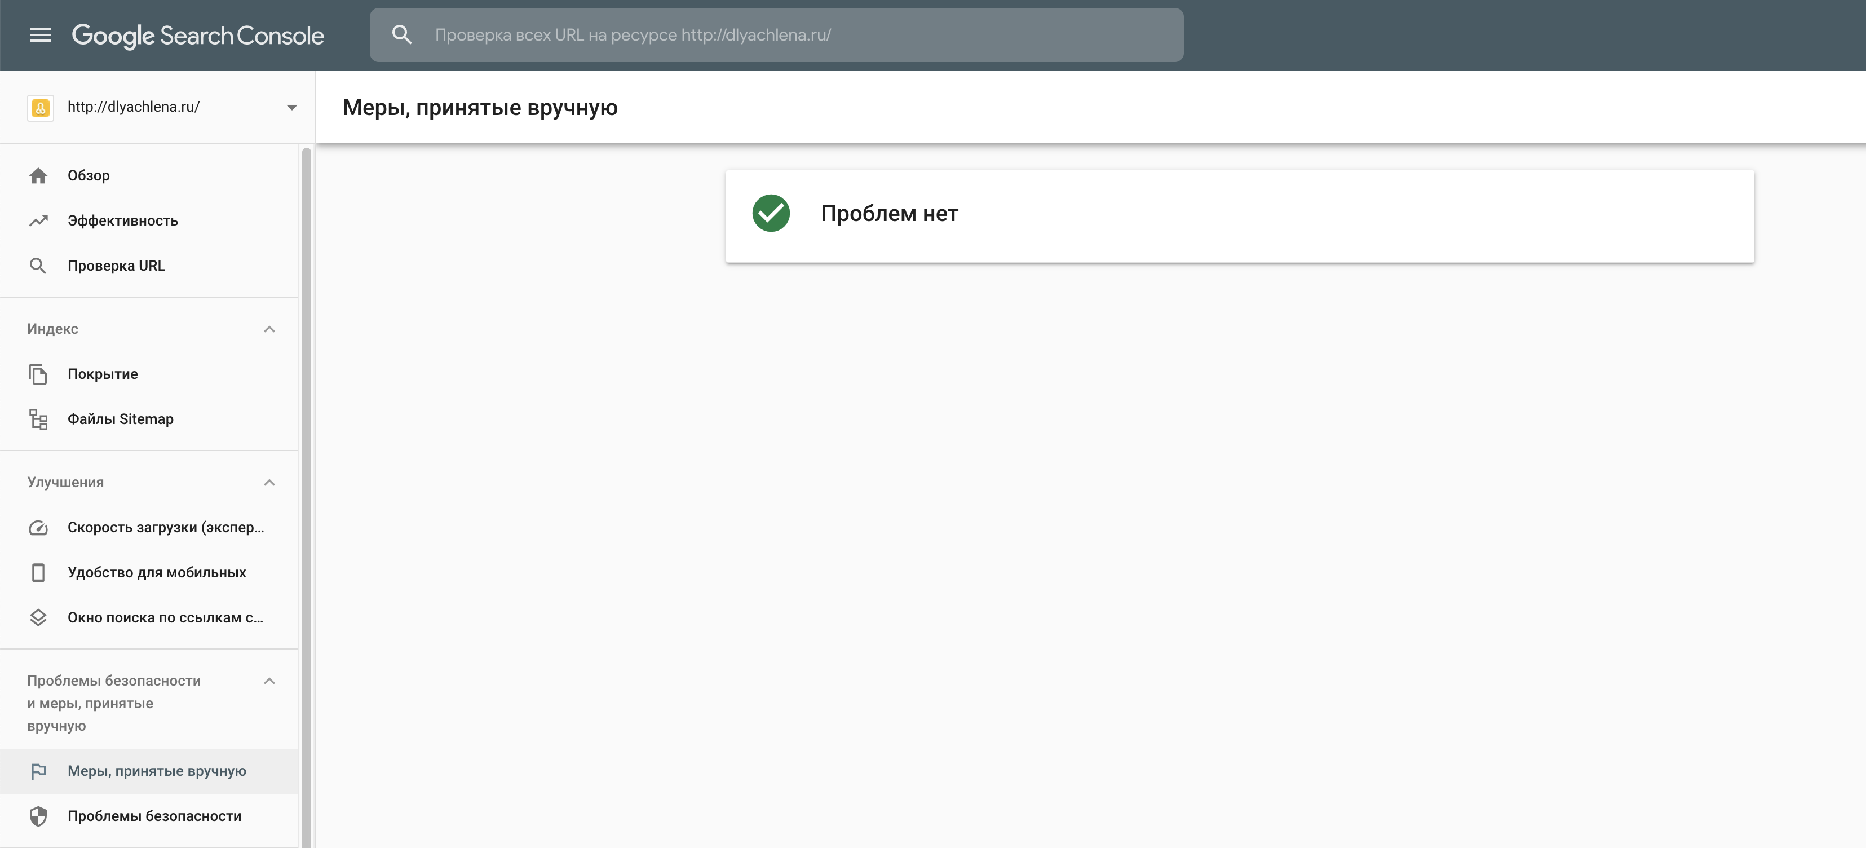Select Удобство для мобильных menu item
The height and width of the screenshot is (848, 1866).
pyautogui.click(x=157, y=573)
